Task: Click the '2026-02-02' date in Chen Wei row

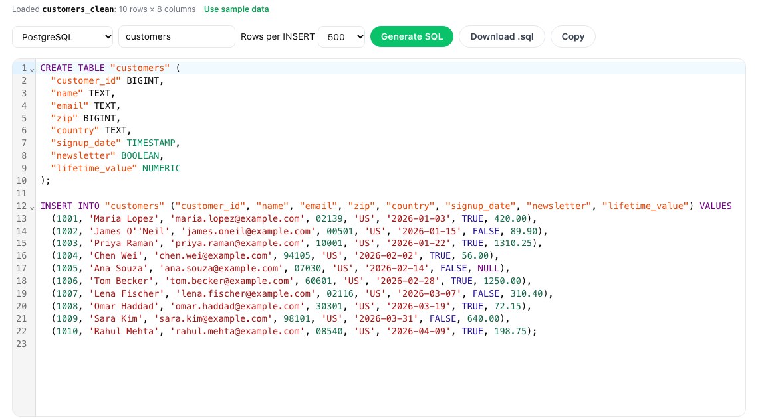Action: [386, 256]
